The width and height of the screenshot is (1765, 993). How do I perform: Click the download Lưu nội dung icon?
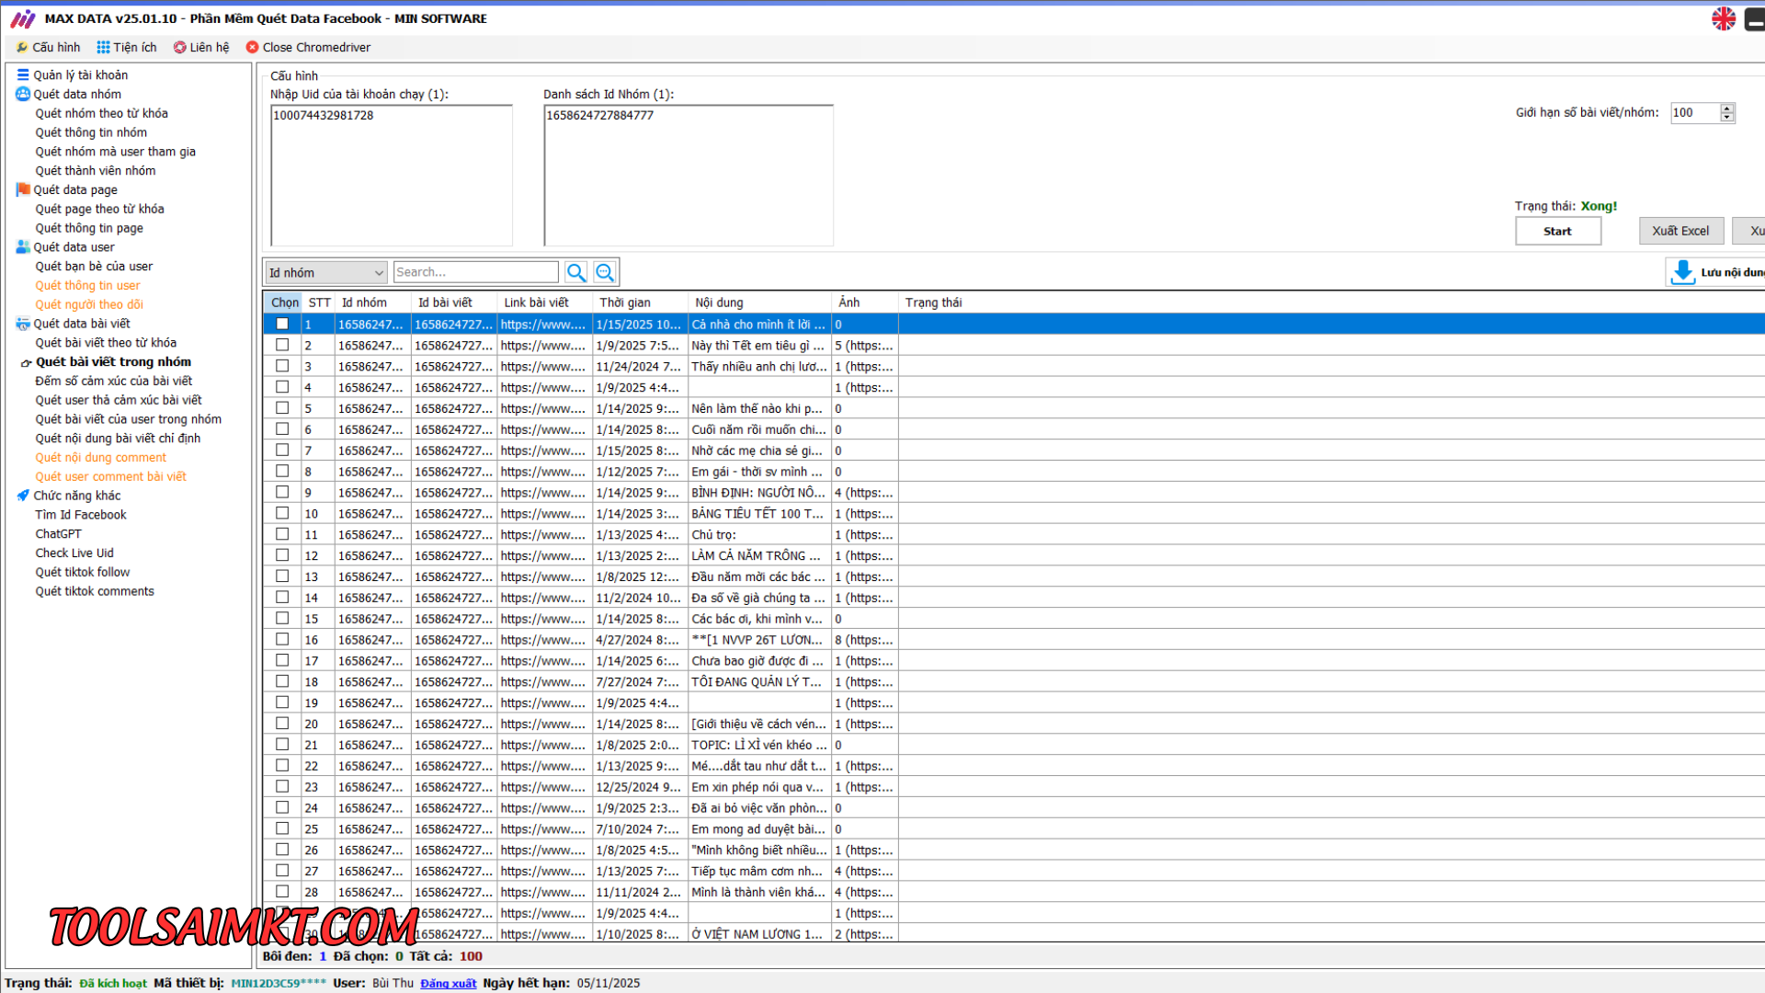tap(1682, 272)
